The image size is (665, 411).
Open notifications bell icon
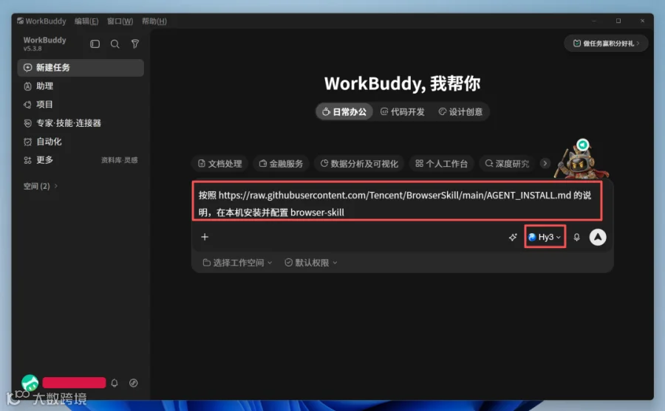click(x=115, y=383)
